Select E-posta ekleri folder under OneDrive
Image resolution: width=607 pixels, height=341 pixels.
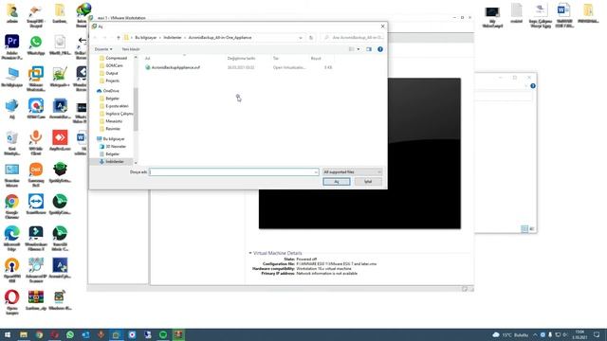pyautogui.click(x=117, y=106)
